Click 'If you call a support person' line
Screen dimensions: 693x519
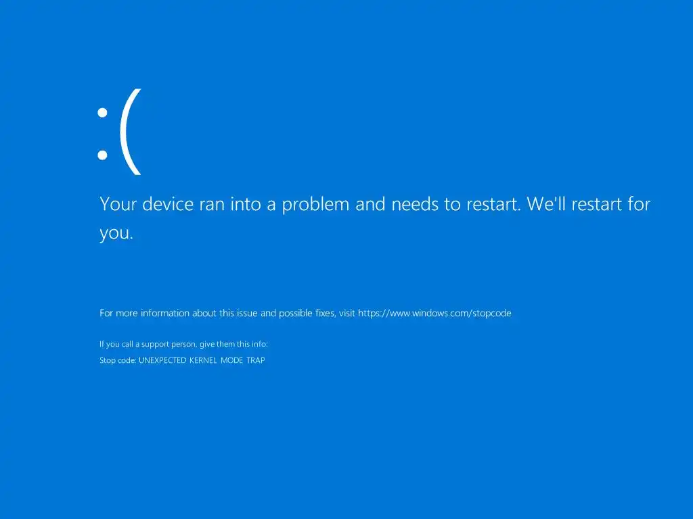(183, 344)
